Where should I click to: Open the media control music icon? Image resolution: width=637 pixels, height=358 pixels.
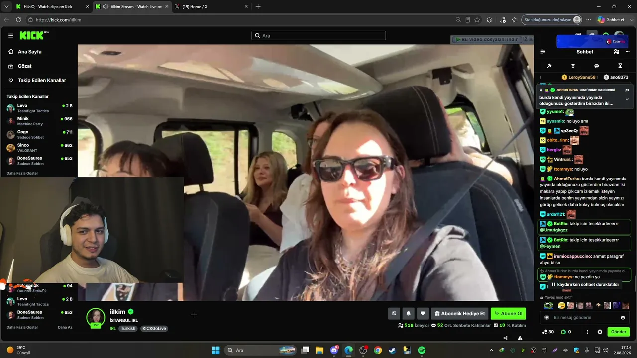(502, 20)
